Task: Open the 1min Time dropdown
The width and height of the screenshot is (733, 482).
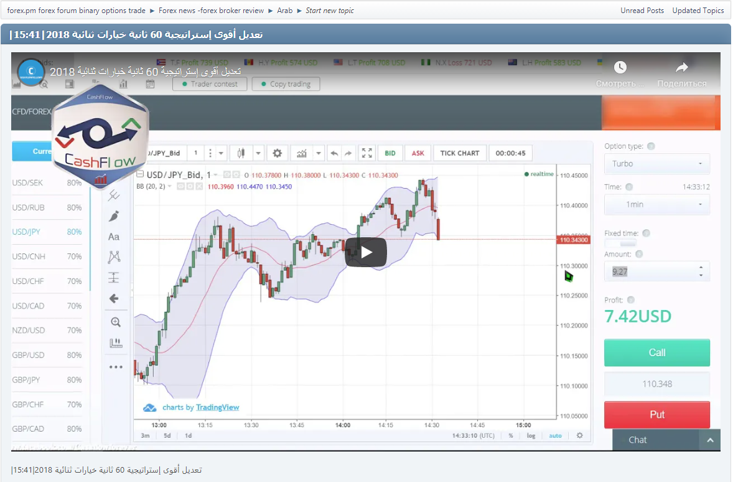Action: (x=656, y=204)
